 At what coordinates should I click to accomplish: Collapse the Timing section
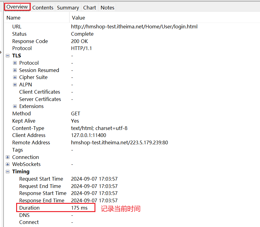8,171
